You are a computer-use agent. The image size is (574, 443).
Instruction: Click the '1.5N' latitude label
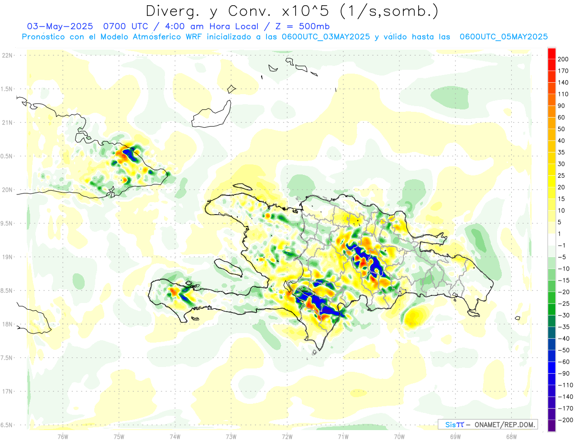(x=7, y=89)
